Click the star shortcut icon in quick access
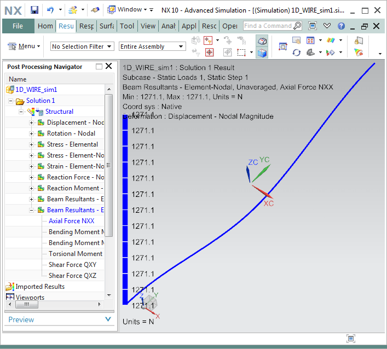Screen dimensions: 387x349 (x=73, y=10)
